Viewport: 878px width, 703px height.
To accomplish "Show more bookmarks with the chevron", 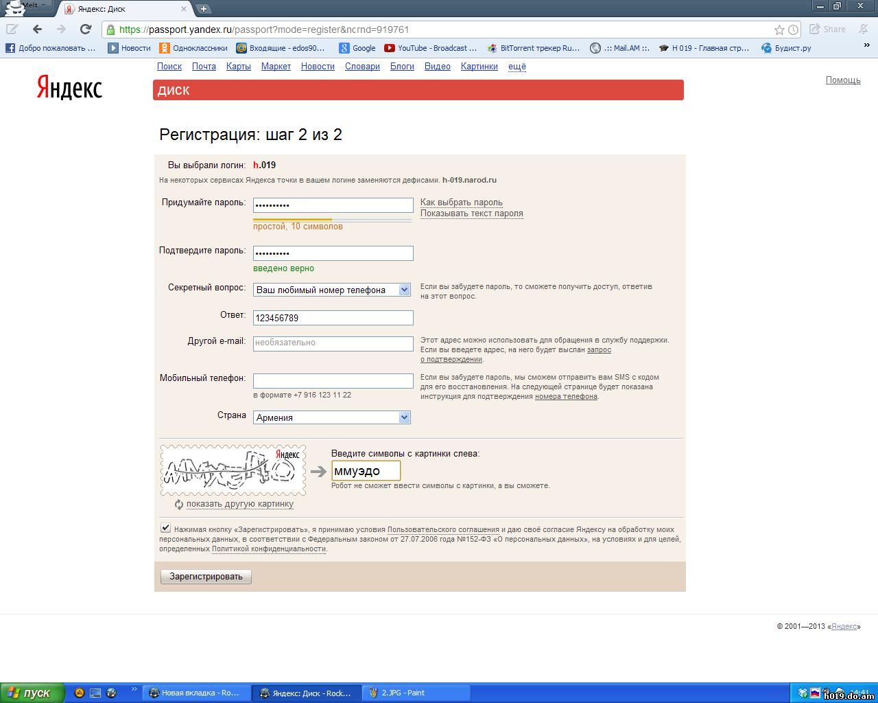I will [x=867, y=45].
